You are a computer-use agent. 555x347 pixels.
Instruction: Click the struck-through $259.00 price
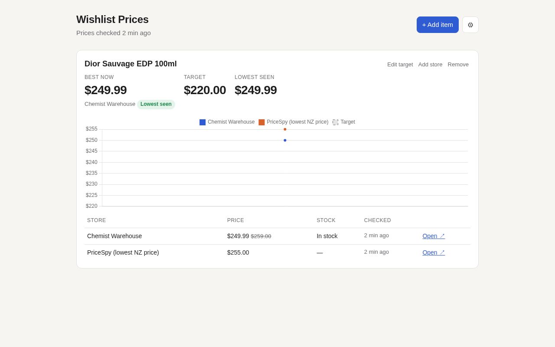coord(261,236)
